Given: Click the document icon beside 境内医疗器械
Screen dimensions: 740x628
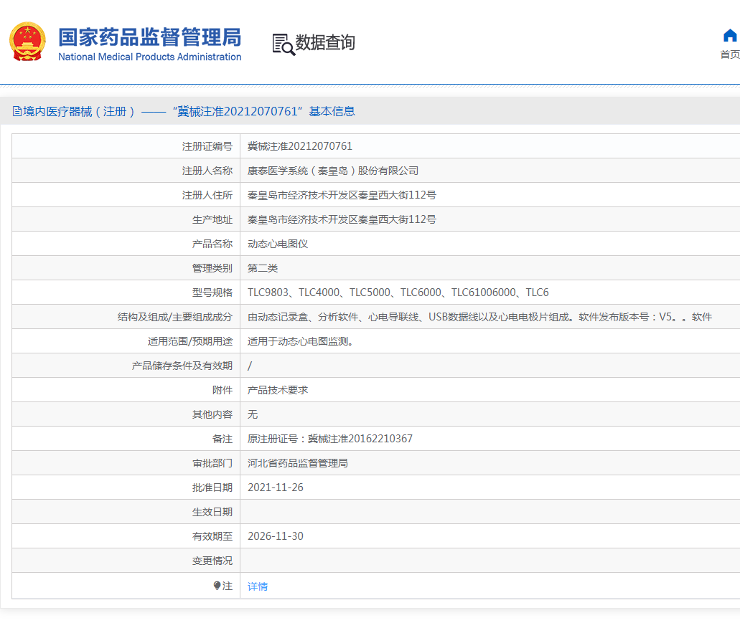Looking at the screenshot, I should 17,111.
